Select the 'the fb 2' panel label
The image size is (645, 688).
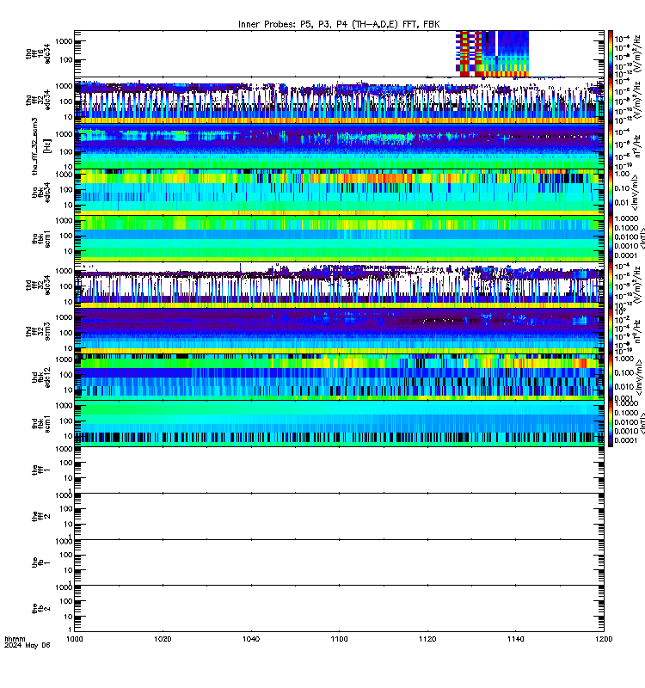coord(41,609)
